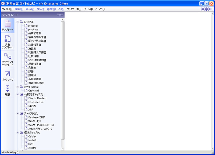Click the SAMPLE folder icon
This screenshot has height=155, width=215.
pyautogui.click(x=22, y=22)
